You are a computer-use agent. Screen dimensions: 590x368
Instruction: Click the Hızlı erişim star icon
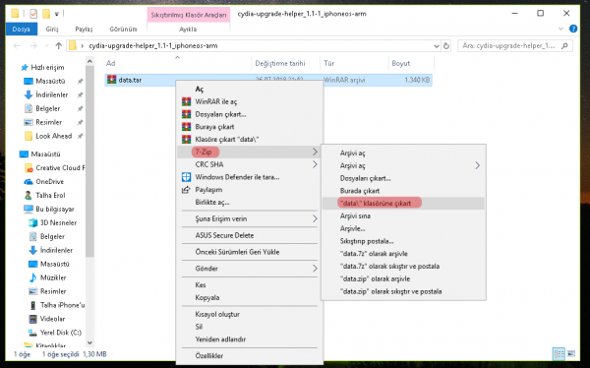coord(25,68)
